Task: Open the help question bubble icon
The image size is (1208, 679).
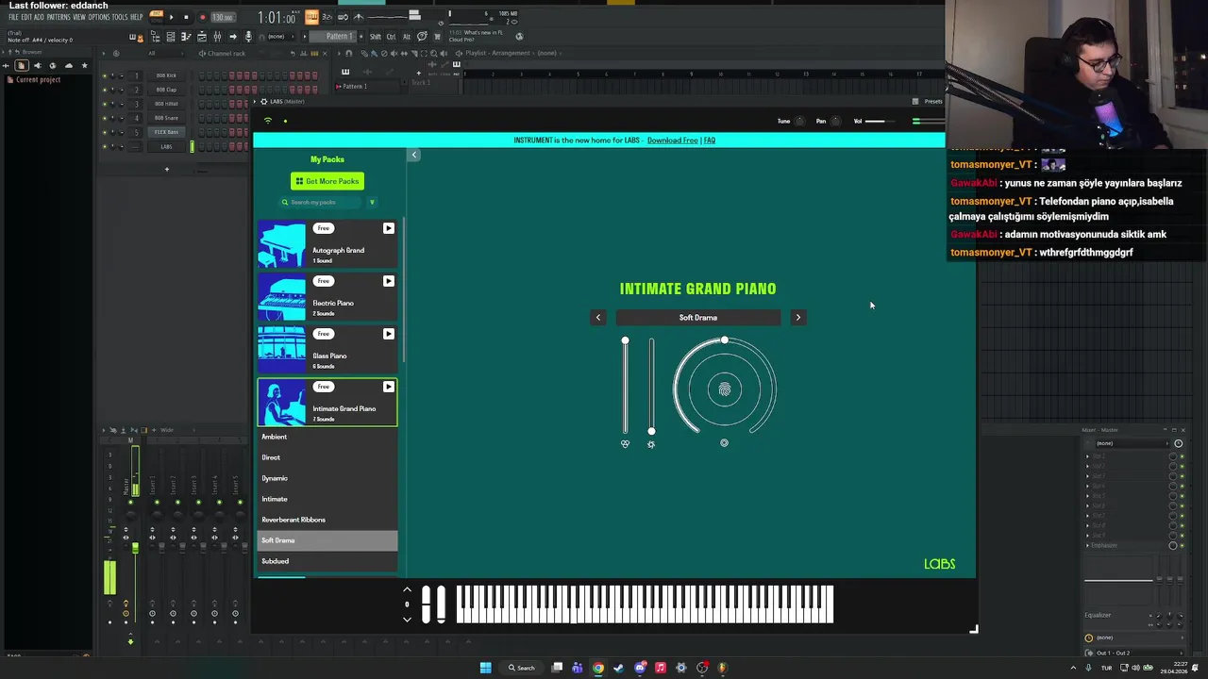Action: point(422,36)
